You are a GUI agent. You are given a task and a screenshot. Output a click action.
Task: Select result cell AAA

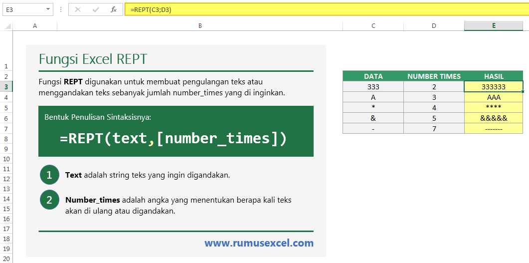point(494,97)
